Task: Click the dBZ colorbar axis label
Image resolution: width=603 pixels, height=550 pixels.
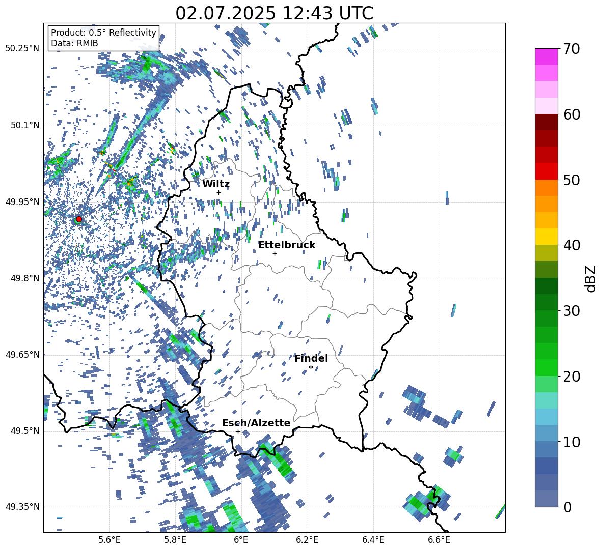Action: 591,278
